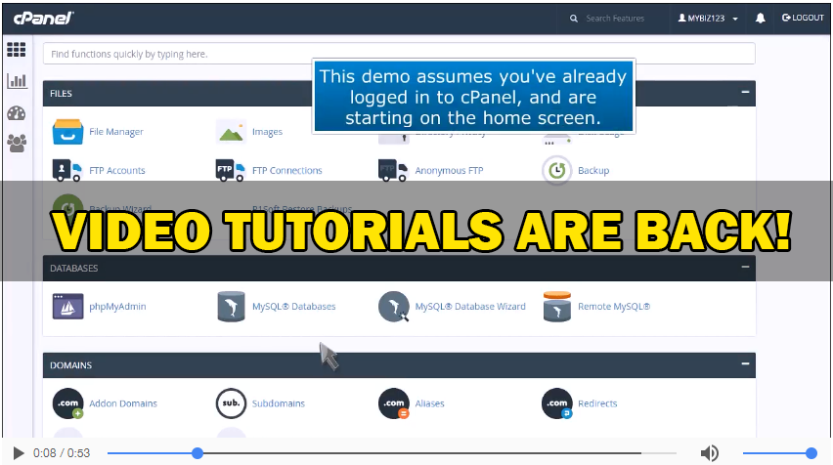Click the phpMyAdmin link
The height and width of the screenshot is (465, 833).
pos(117,307)
